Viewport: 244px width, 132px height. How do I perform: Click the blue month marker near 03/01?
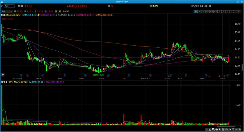tap(186, 75)
